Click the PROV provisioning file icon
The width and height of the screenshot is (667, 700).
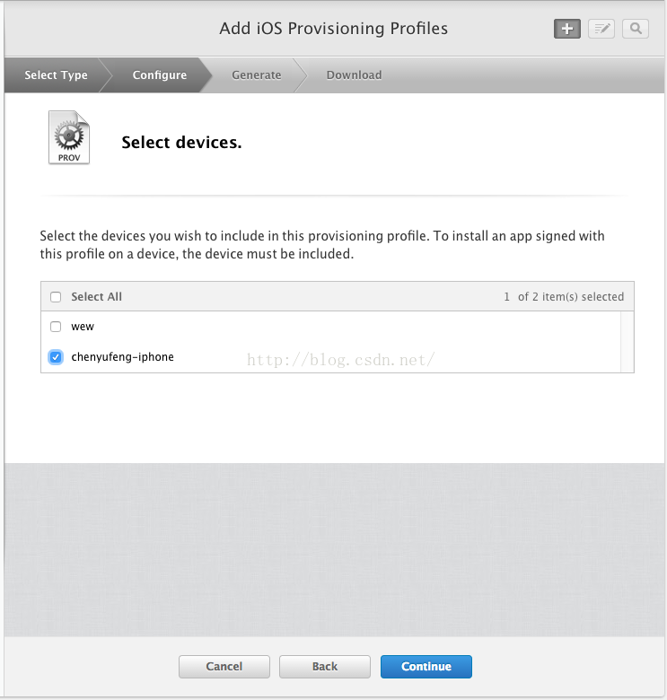point(69,137)
